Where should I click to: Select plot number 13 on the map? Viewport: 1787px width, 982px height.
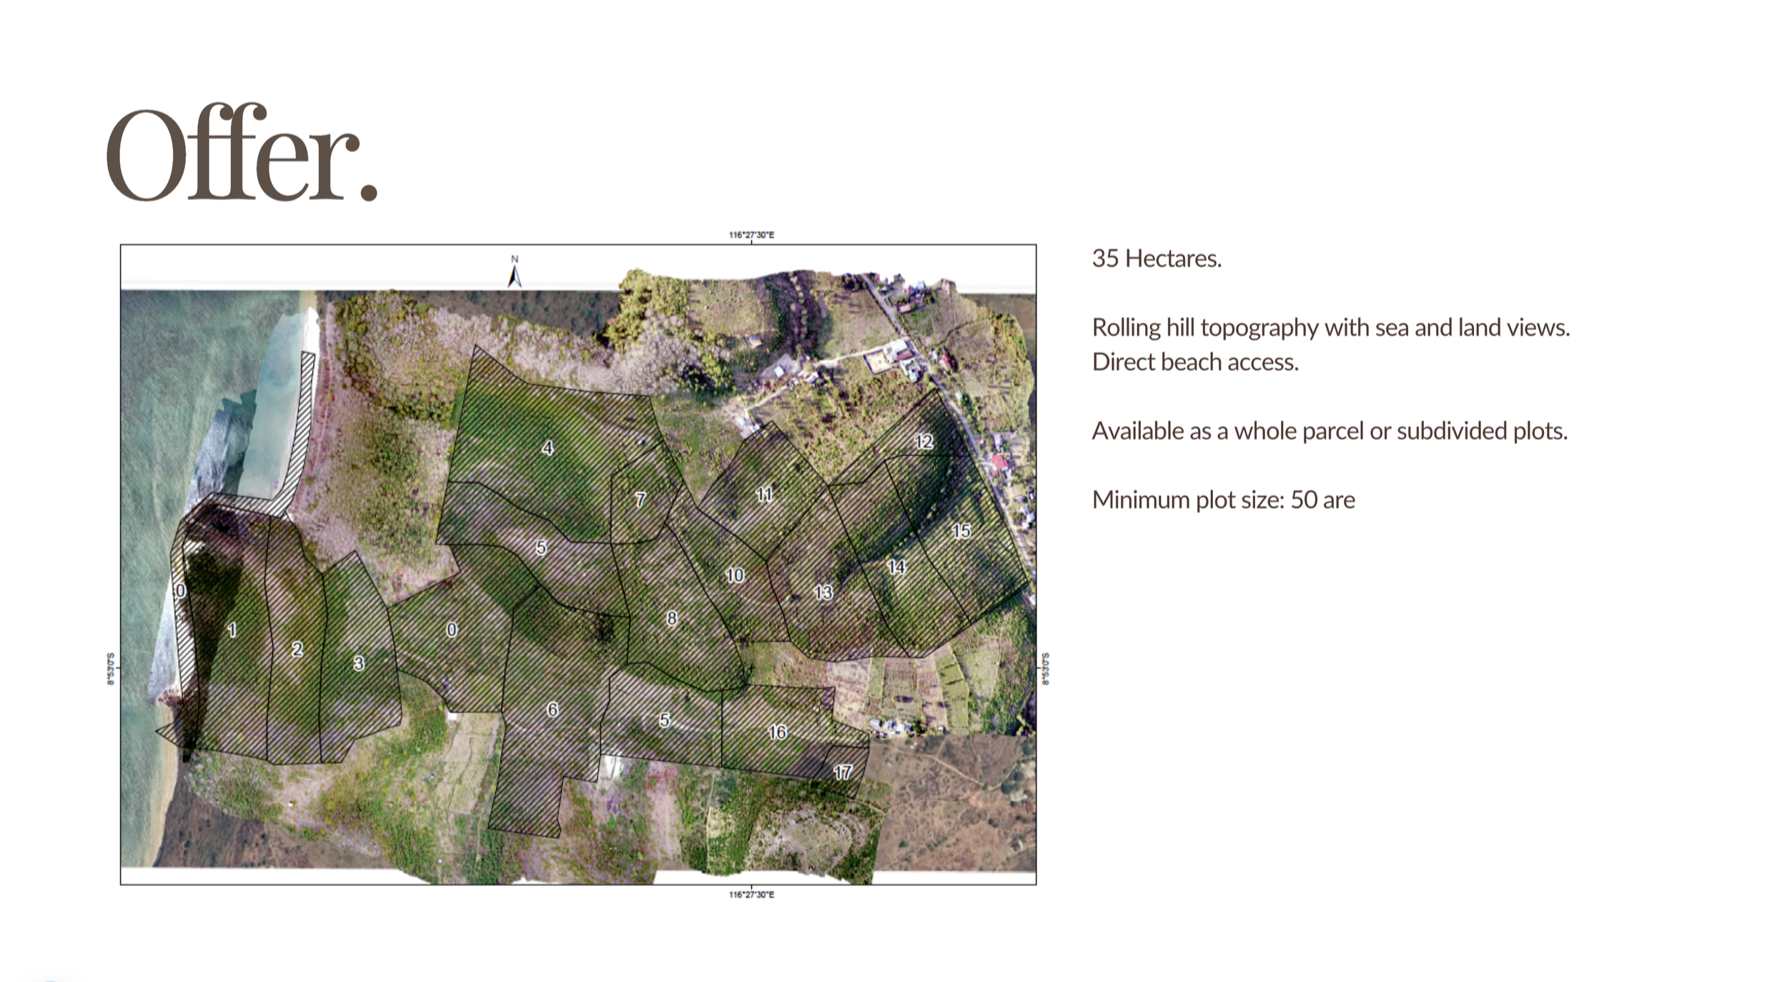point(823,592)
